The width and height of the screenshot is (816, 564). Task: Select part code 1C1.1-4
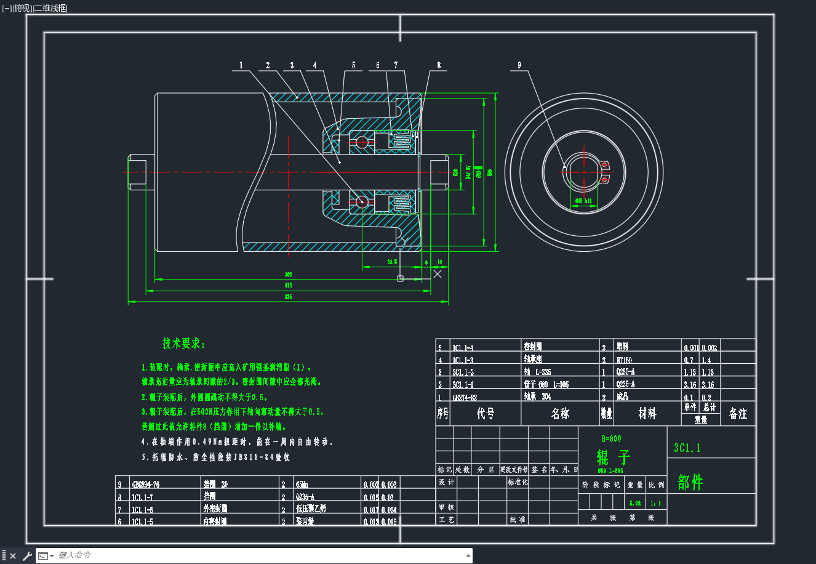[x=463, y=348]
